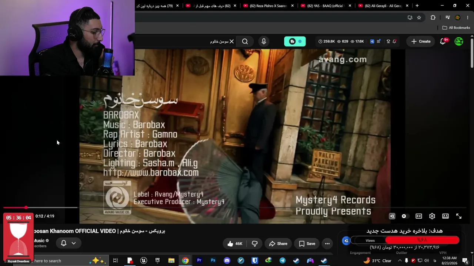Open the Windows notification center
474x266 pixels.
point(465,260)
